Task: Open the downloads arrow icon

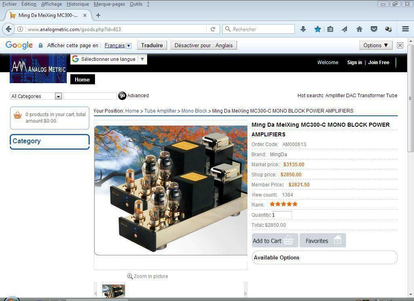Action: click(303, 29)
